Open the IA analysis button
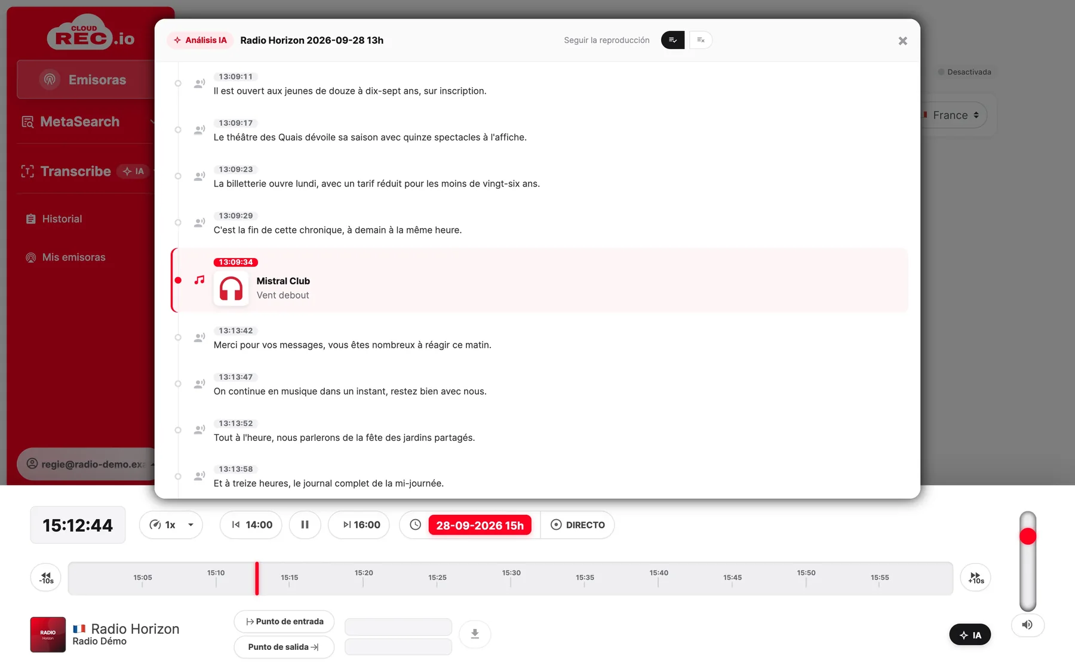 coord(970,634)
